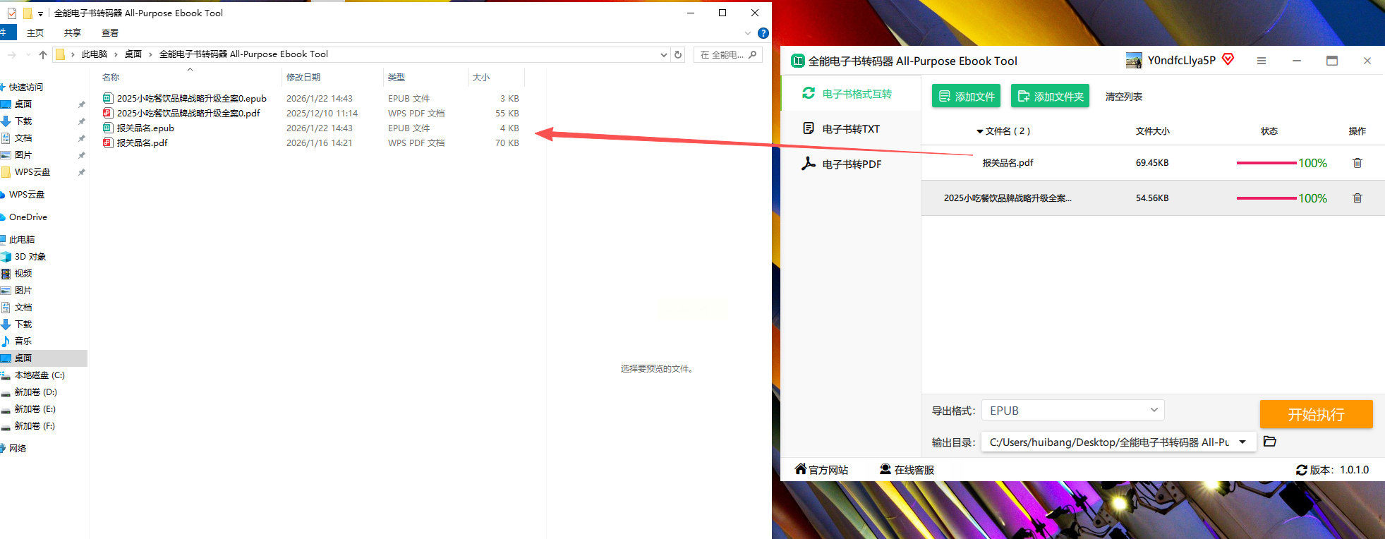This screenshot has width=1385, height=539.
Task: Click the Explorer search box
Action: pyautogui.click(x=728, y=54)
